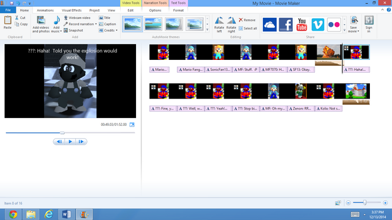Select the 'Zenon: RR...' caption item

tap(301, 109)
